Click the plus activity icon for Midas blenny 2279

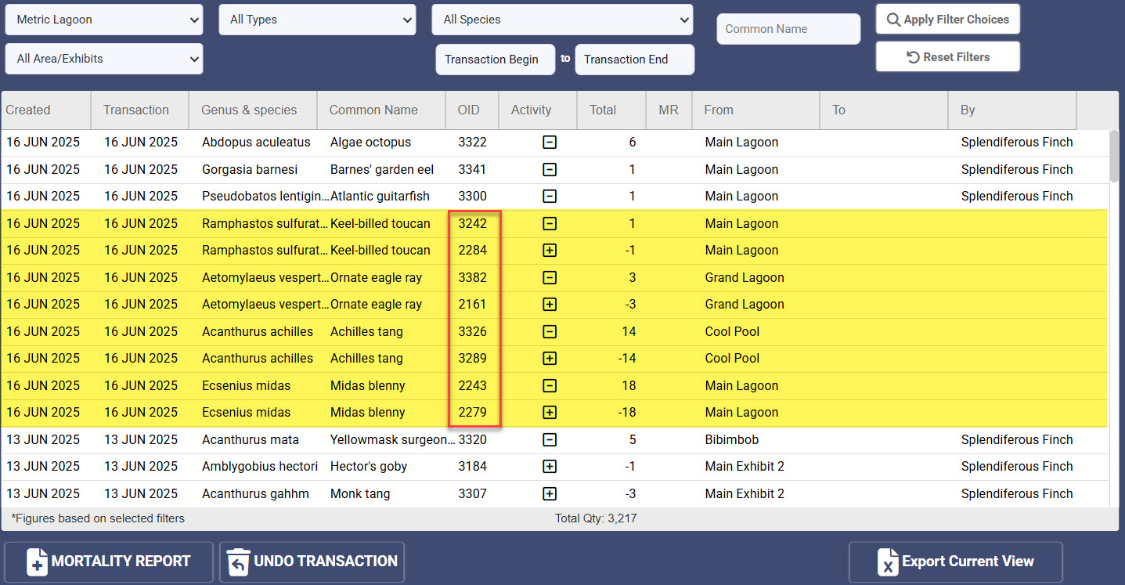click(x=550, y=412)
